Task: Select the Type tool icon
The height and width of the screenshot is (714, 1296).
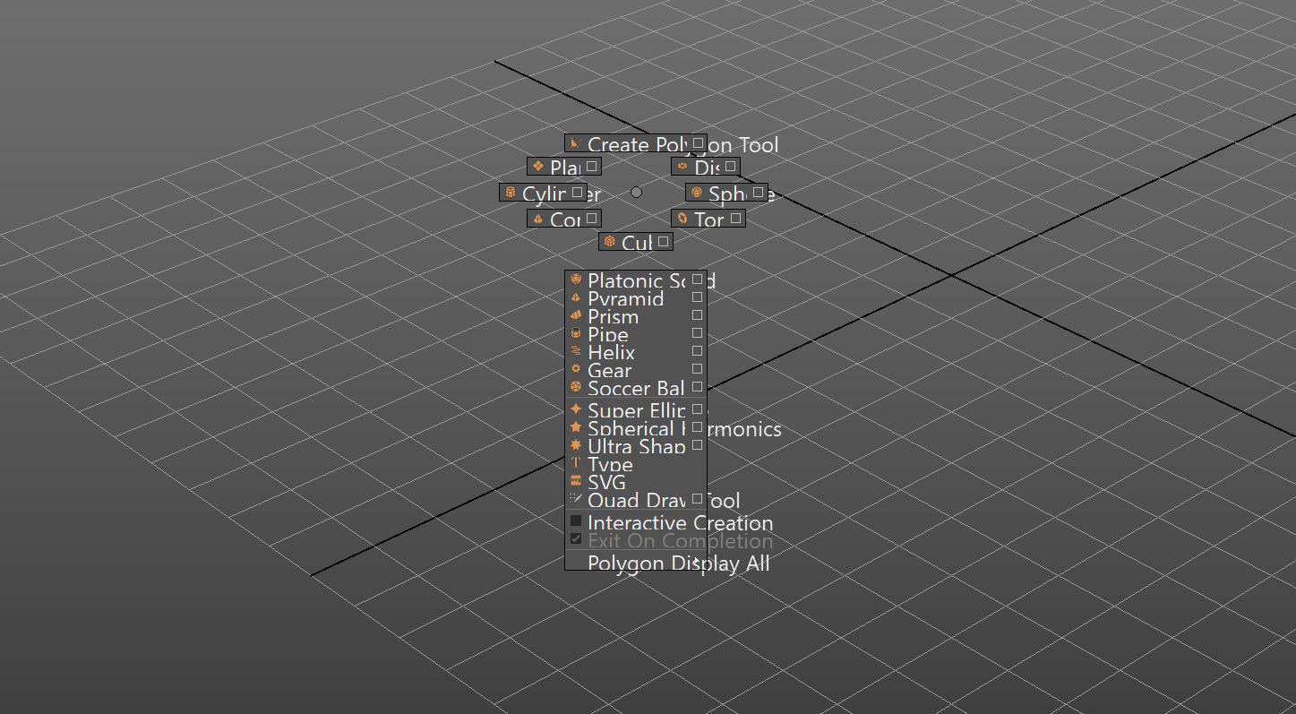Action: [576, 463]
